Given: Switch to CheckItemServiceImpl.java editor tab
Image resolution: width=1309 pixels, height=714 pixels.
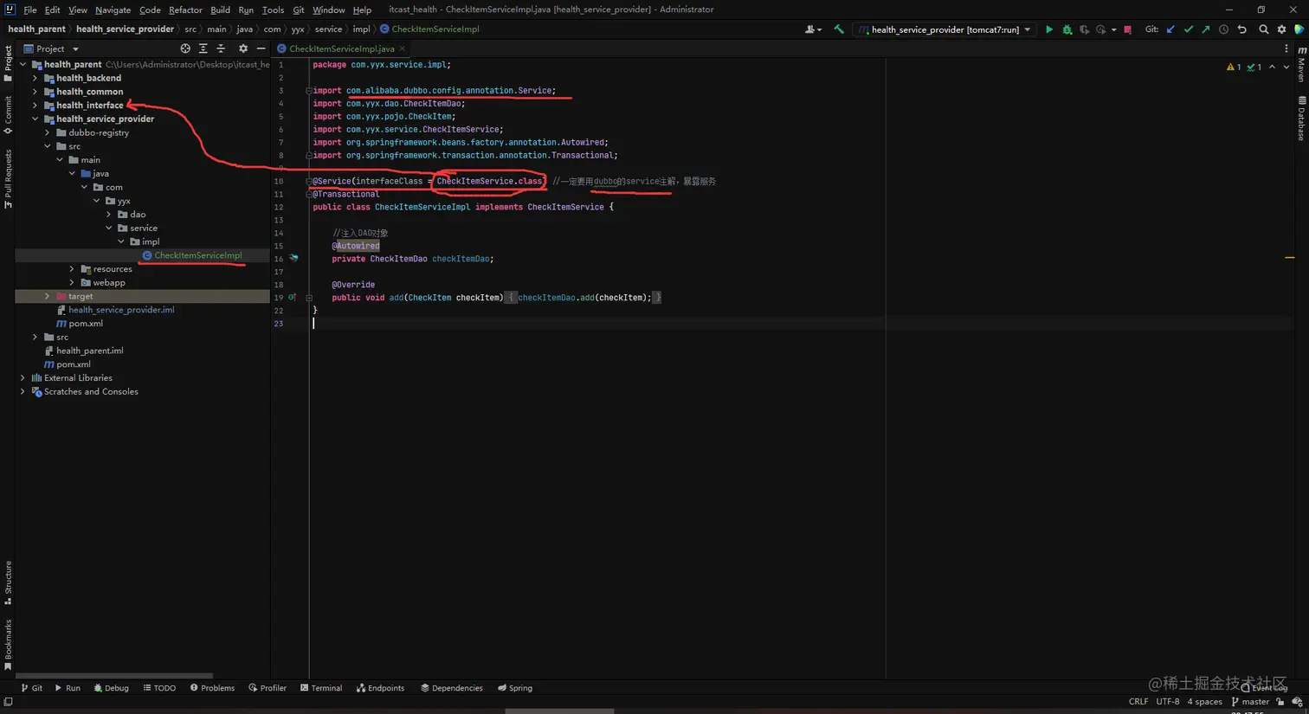Looking at the screenshot, I should (341, 48).
